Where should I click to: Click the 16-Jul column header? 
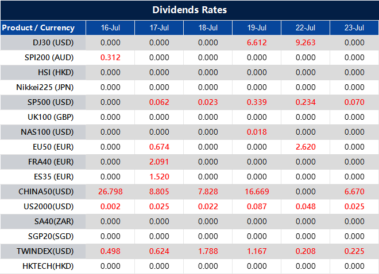(110, 28)
